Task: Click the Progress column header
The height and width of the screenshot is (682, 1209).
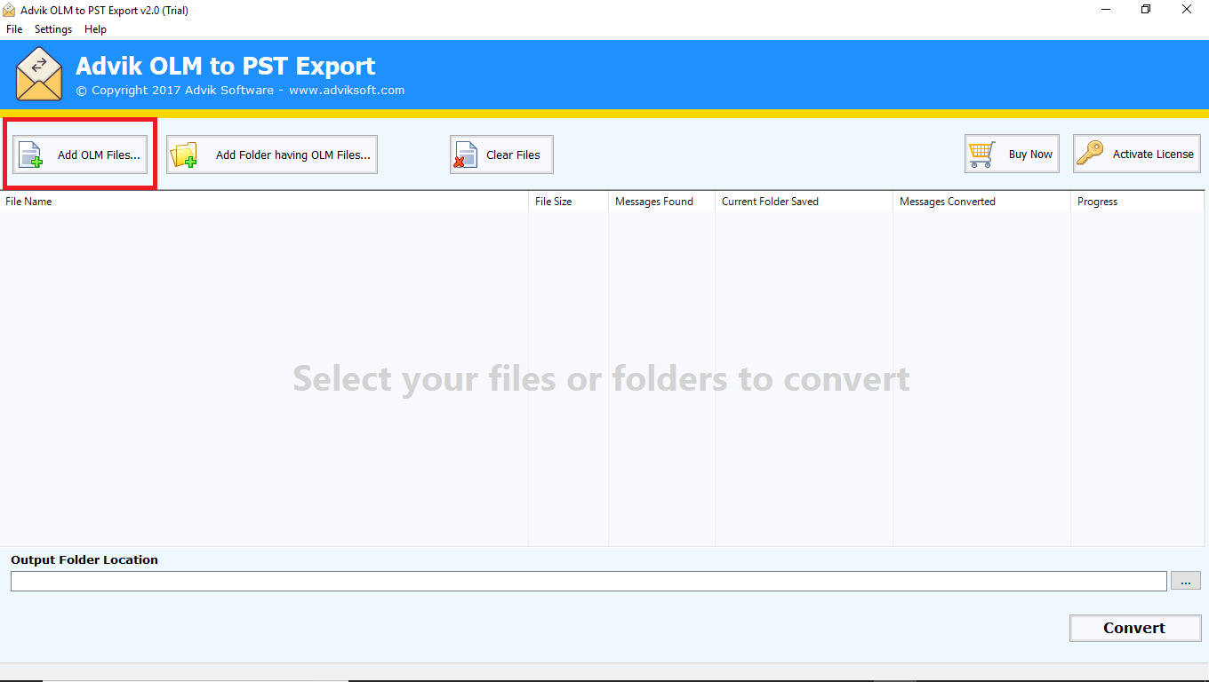Action: [x=1138, y=202]
